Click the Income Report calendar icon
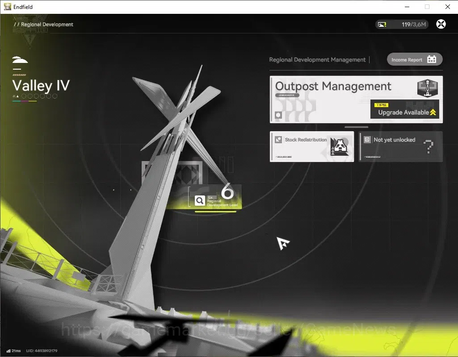This screenshot has width=458, height=357. coord(432,59)
